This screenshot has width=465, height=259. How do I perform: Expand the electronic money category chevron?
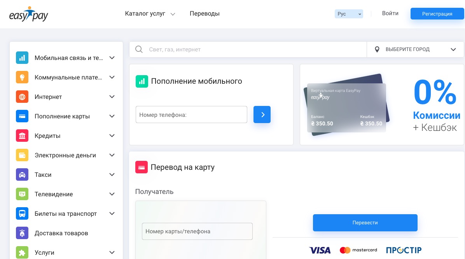point(112,155)
